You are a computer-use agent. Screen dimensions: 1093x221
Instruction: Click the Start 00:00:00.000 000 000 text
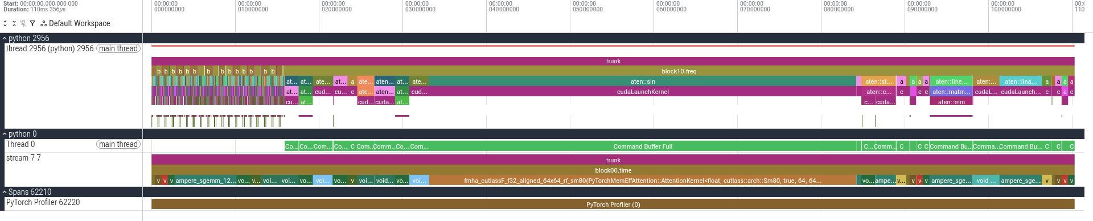click(x=40, y=3)
